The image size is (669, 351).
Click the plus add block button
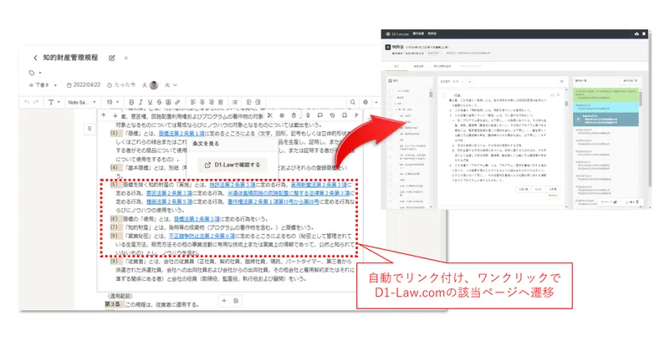[224, 301]
